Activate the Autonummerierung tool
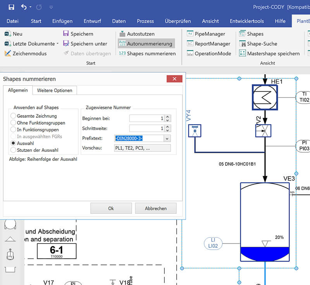 (x=146, y=44)
